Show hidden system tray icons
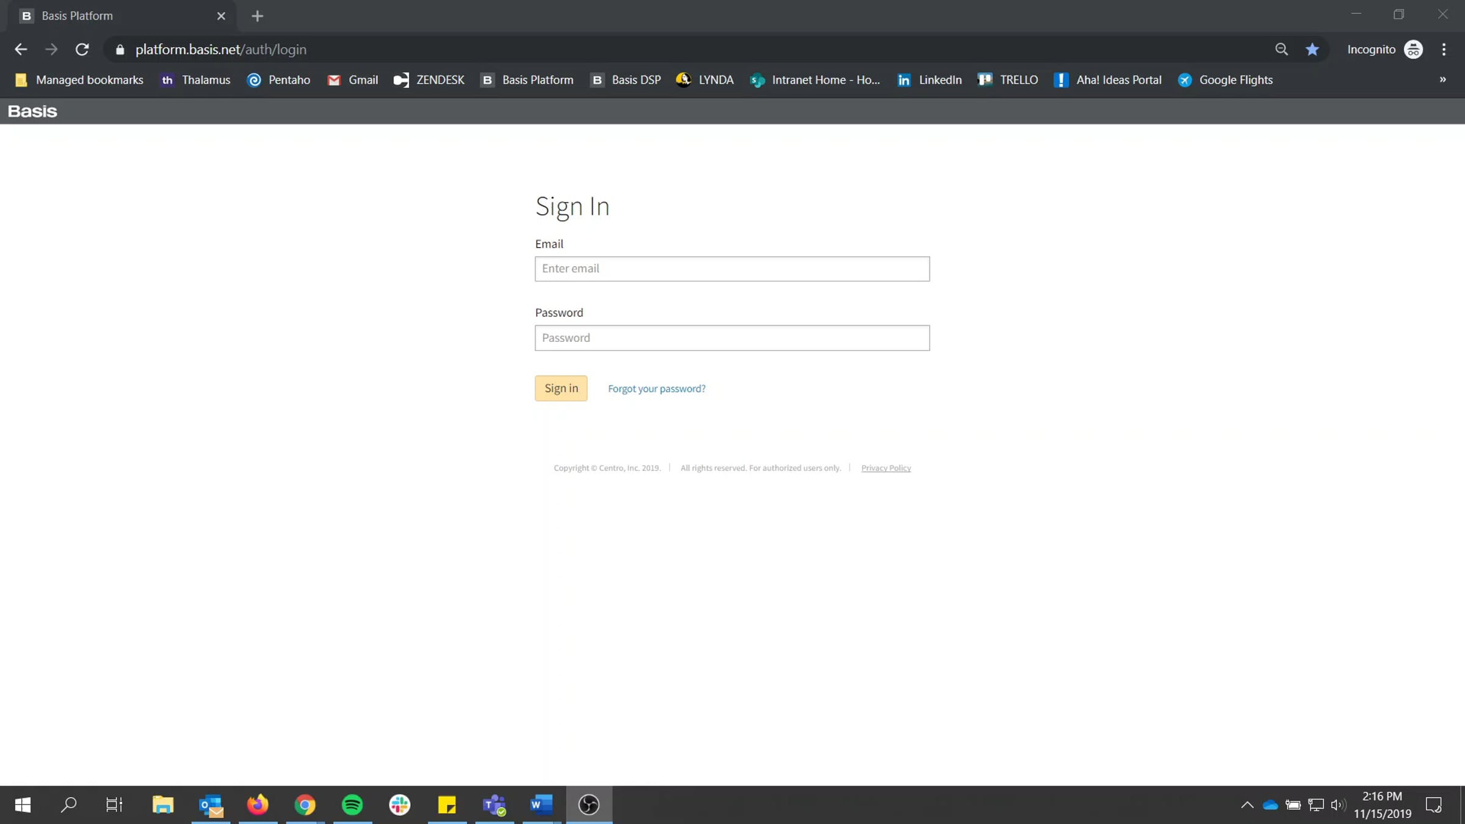Viewport: 1465px width, 824px height. (1247, 804)
